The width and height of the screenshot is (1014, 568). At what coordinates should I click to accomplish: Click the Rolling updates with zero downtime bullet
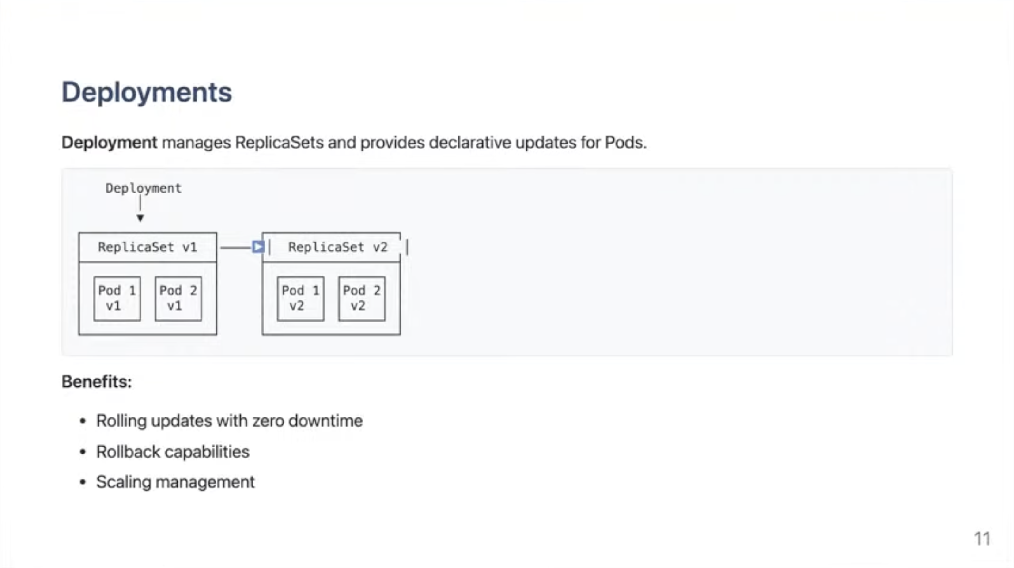coord(229,421)
